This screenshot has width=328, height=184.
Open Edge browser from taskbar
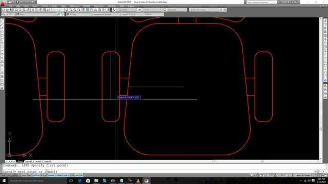(79, 180)
